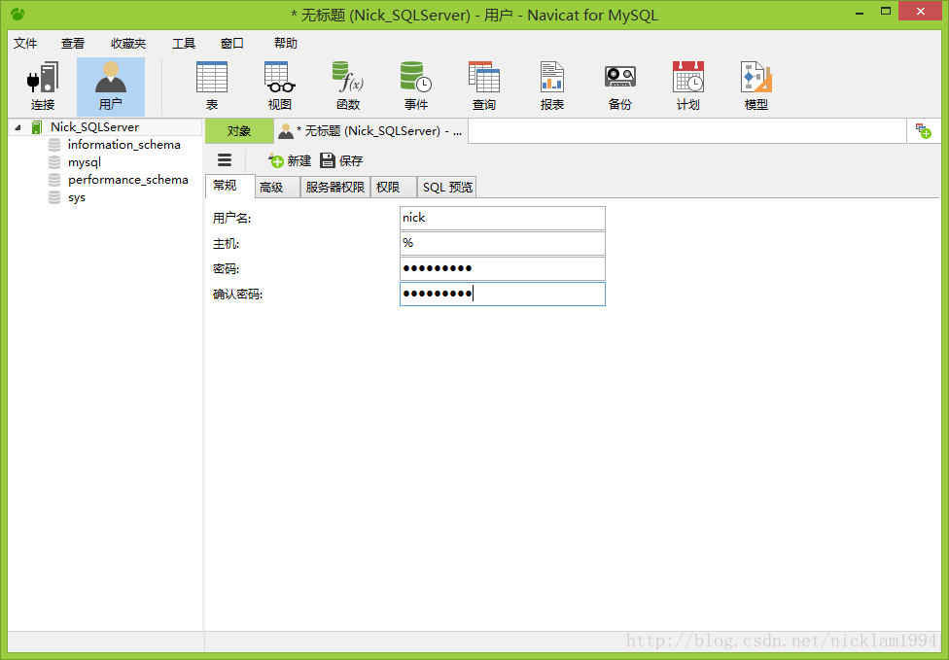Viewport: 949px width, 660px height.
Task: Click the hamburger menu icon in object toolbar
Action: coord(225,159)
